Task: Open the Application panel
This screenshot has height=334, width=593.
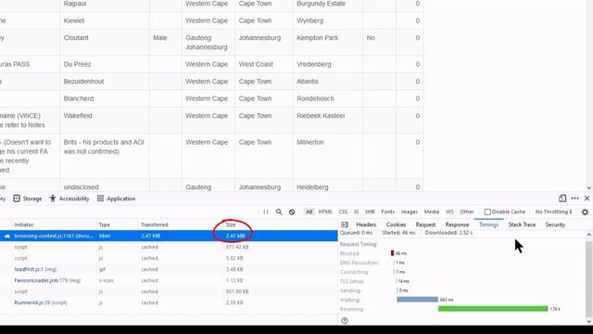Action: (116, 199)
